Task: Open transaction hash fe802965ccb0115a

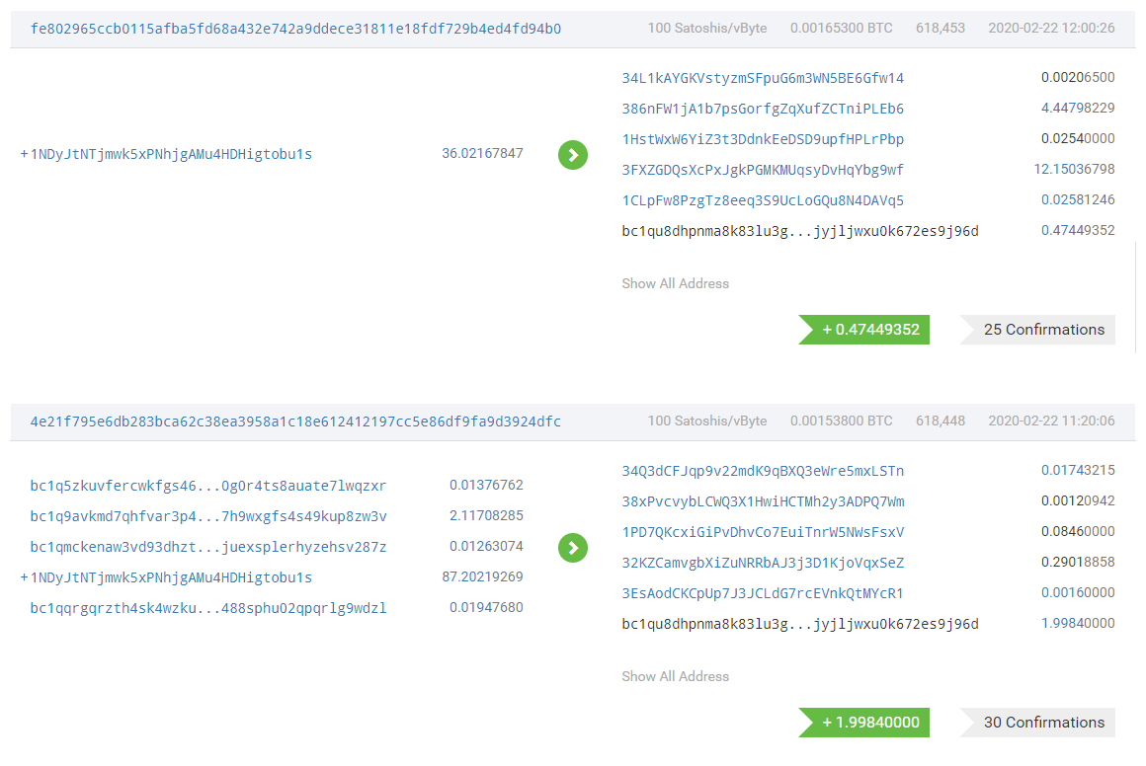Action: 295,29
